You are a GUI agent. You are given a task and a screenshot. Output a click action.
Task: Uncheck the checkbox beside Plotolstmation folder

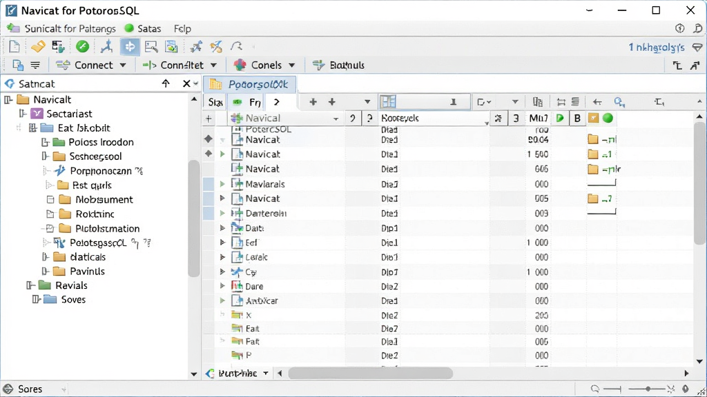(x=50, y=228)
